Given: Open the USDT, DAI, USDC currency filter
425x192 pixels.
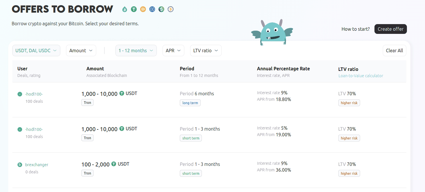Looking at the screenshot, I should tap(36, 51).
